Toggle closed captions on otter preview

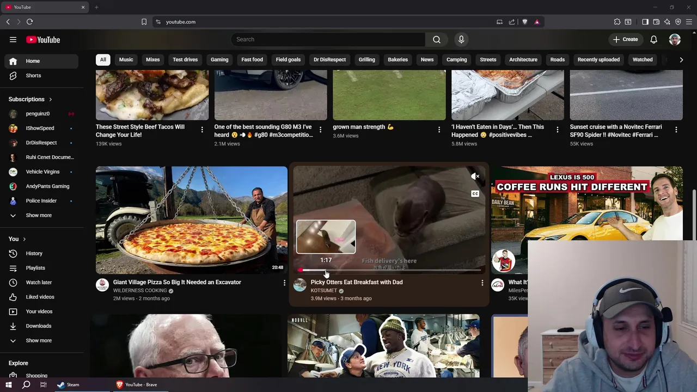(x=475, y=194)
